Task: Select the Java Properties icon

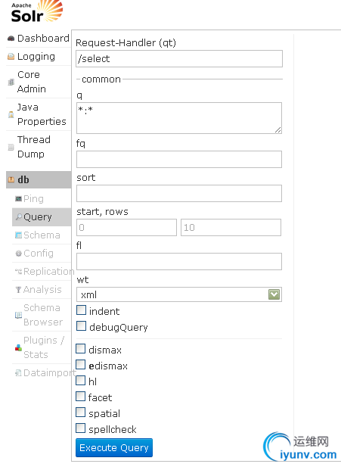Action: [11, 114]
